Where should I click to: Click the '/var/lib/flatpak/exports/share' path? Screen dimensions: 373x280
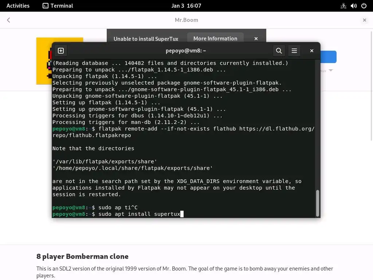[105, 162]
